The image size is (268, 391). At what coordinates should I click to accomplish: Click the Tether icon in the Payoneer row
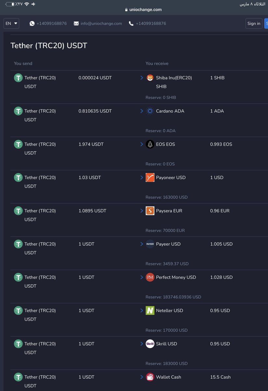18,178
